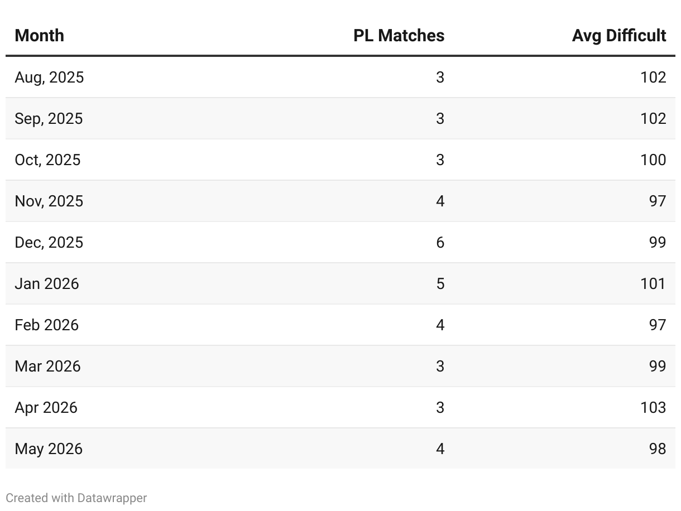Click the PL Matches column header
Viewport: 681px width, 511px height.
(x=399, y=36)
